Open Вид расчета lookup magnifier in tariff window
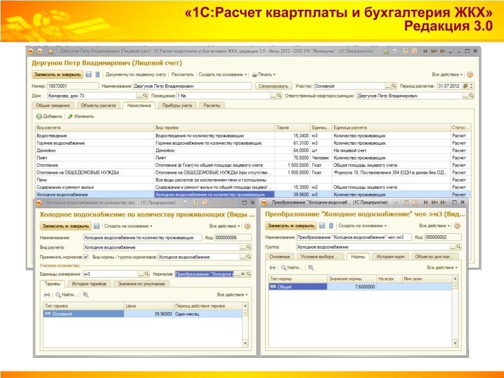The image size is (504, 378). (249, 247)
